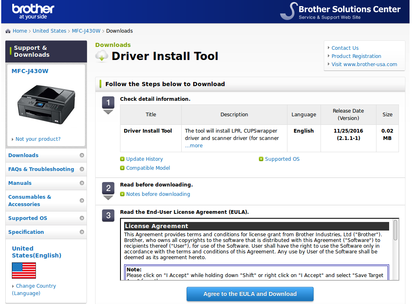
Task: Expand Compatible Model with the green plus icon
Action: 122,168
